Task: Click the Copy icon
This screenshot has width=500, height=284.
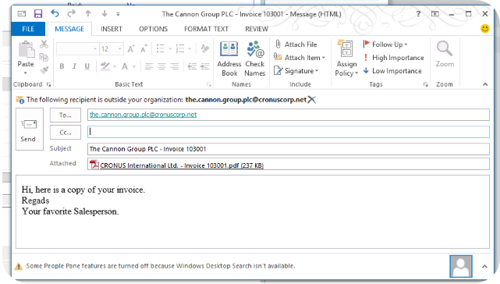Action: [x=44, y=57]
